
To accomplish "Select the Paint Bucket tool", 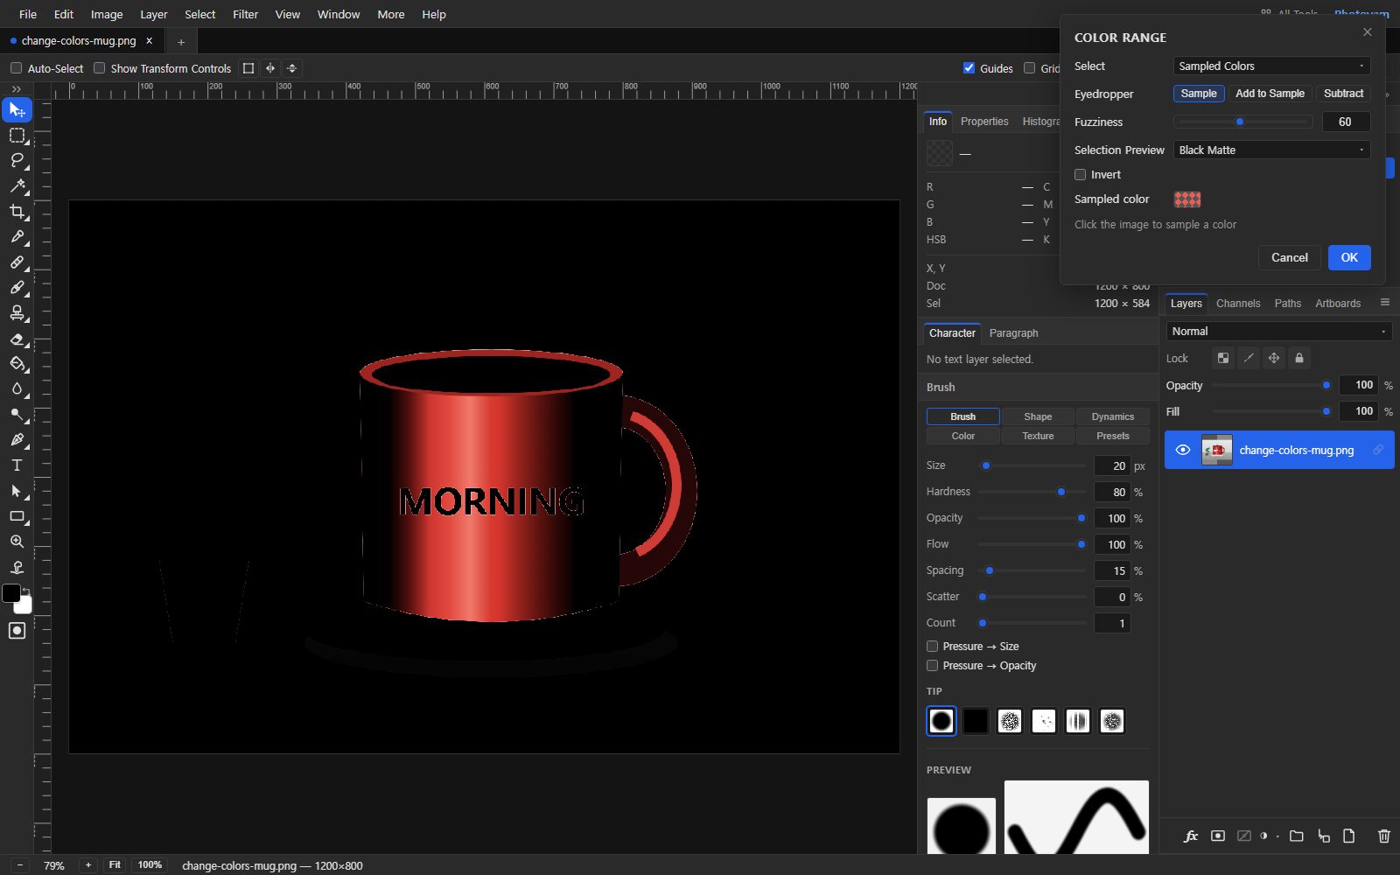I will (17, 363).
